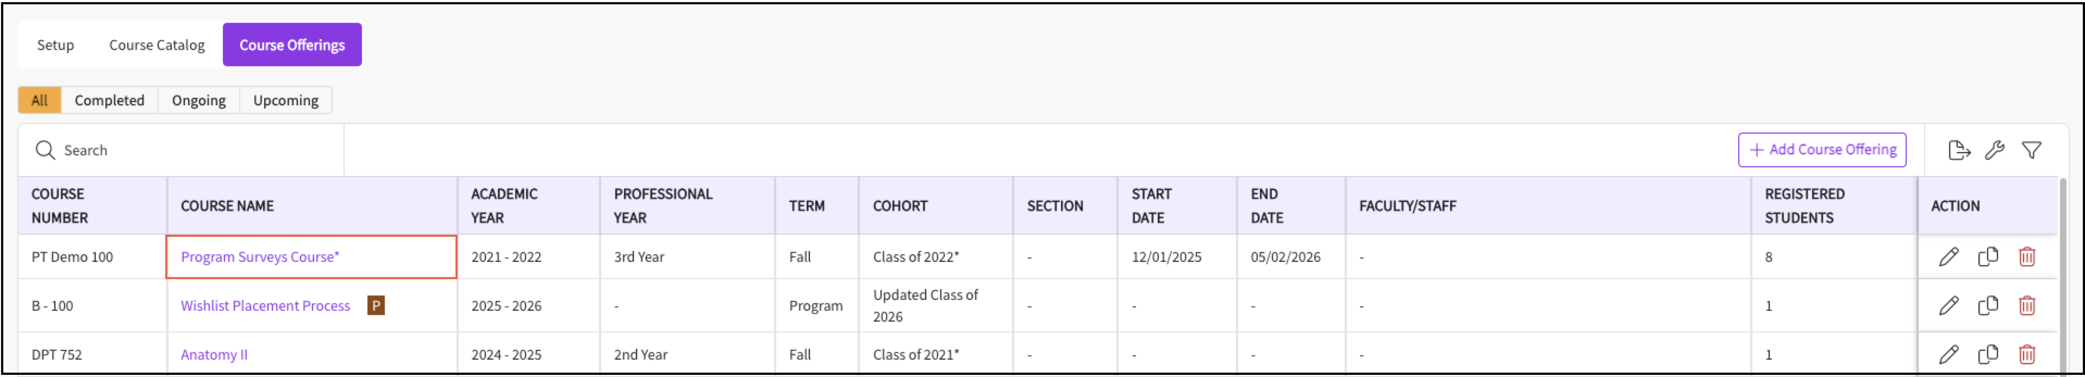Click the brown P badge icon
Image resolution: width=2085 pixels, height=377 pixels.
pyautogui.click(x=376, y=306)
